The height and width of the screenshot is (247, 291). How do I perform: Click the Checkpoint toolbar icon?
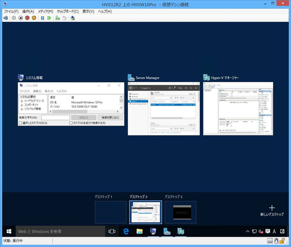pos(57,18)
